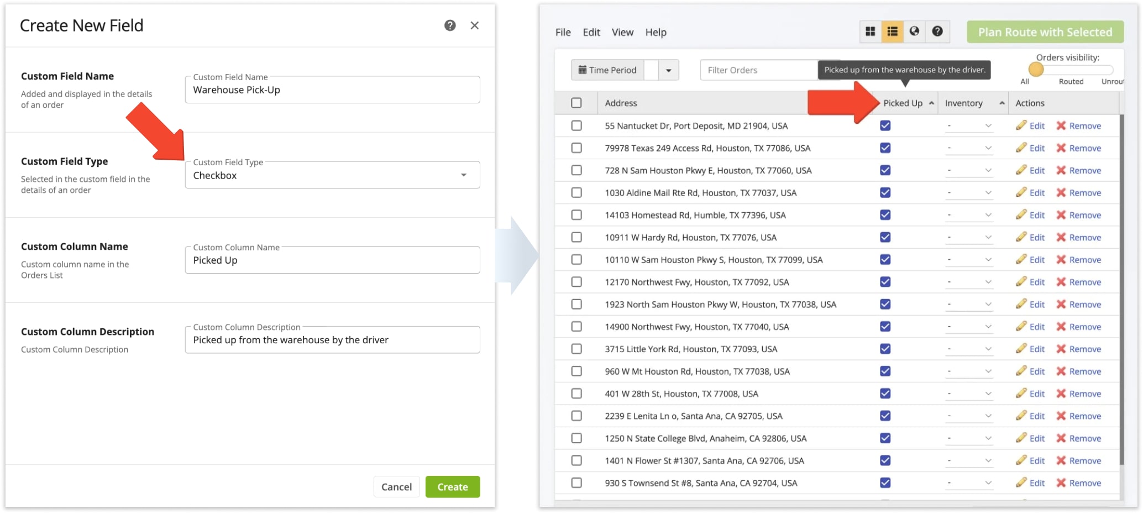The image size is (1143, 514).
Task: Edit pencil for 401 W 28th St
Action: tap(1021, 394)
